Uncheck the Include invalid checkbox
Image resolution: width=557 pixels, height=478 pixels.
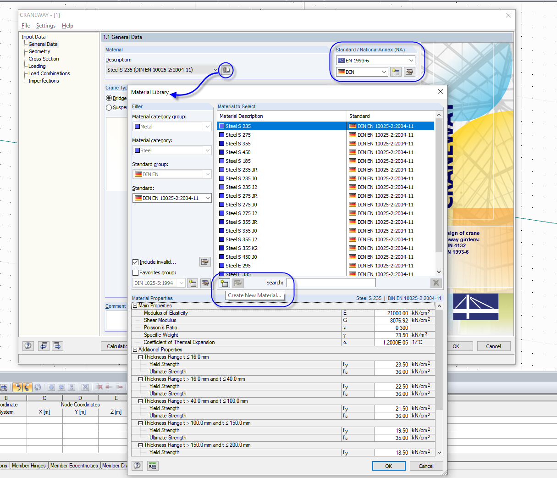tap(135, 262)
